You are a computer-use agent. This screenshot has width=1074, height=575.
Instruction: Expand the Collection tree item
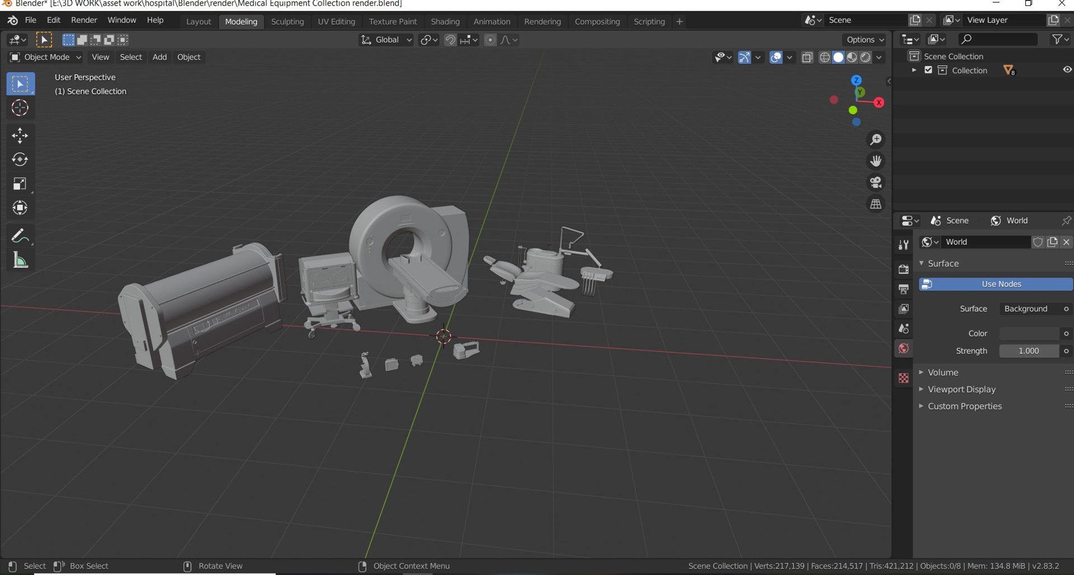(914, 70)
